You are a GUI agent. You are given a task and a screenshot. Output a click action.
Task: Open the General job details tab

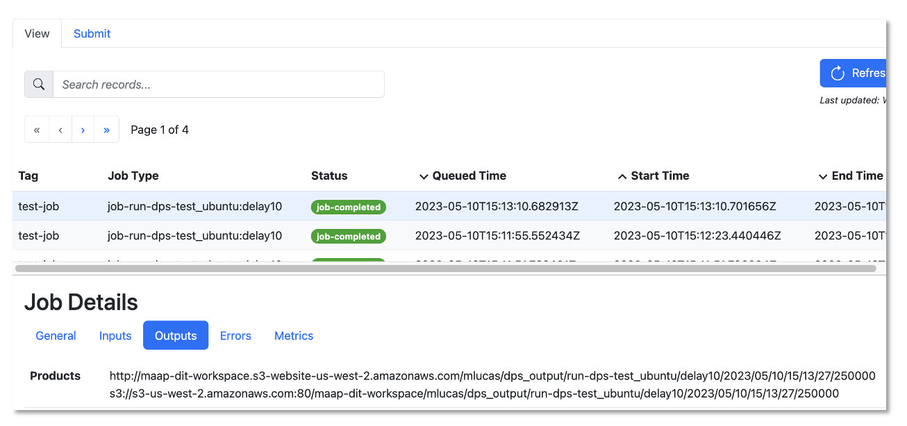pos(56,336)
